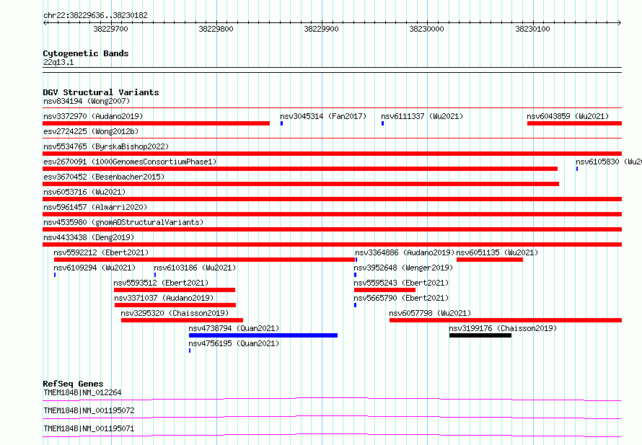The height and width of the screenshot is (445, 642).
Task: Click the blue nsv6111337 variant marker
Action: coord(383,123)
